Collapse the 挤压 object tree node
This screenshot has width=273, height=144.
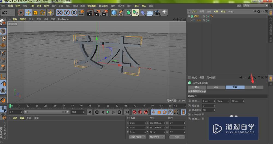[x=189, y=17]
